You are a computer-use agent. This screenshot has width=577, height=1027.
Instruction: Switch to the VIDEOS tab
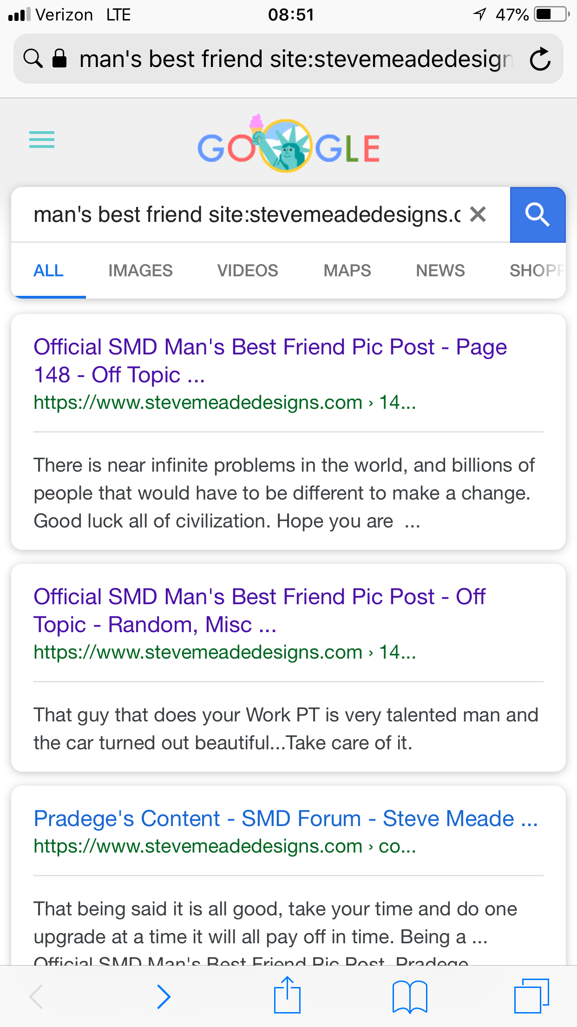tap(248, 270)
